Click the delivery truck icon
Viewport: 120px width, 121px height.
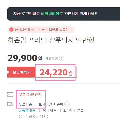coord(10,104)
